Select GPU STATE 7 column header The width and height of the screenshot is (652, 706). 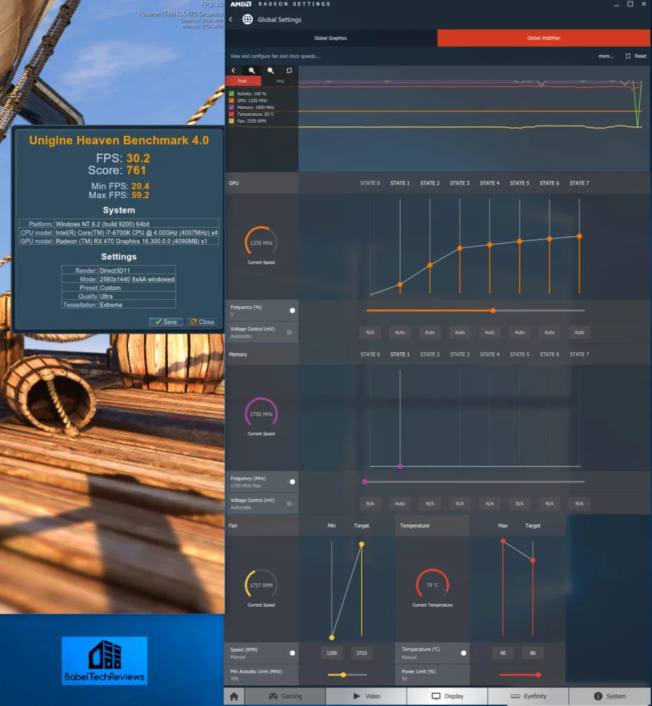click(579, 183)
